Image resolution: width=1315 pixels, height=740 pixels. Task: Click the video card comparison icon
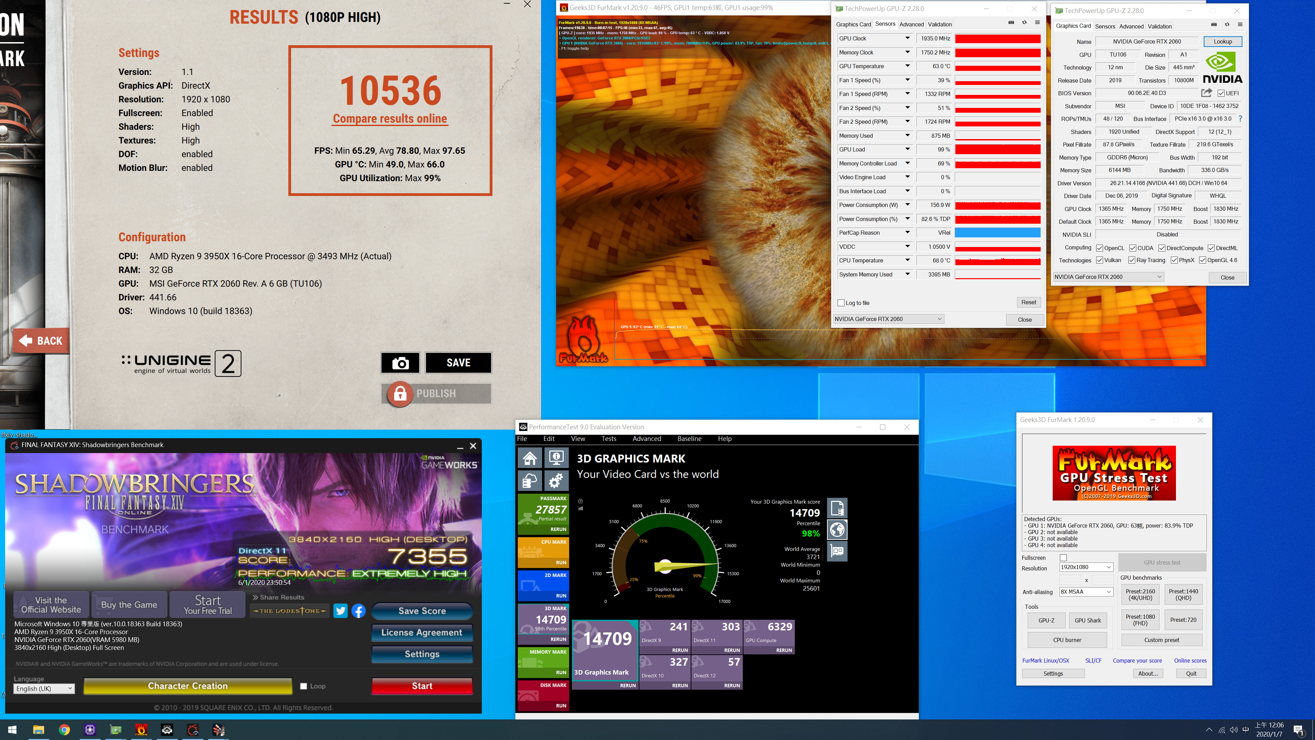click(837, 552)
